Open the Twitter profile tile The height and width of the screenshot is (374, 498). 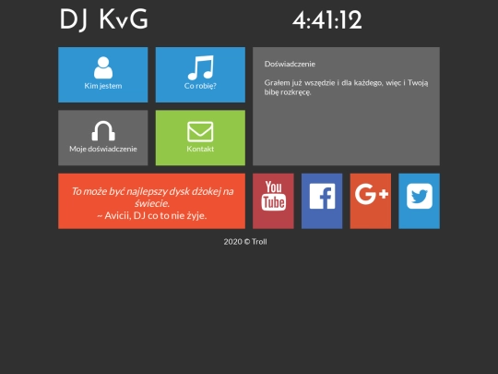pos(419,201)
